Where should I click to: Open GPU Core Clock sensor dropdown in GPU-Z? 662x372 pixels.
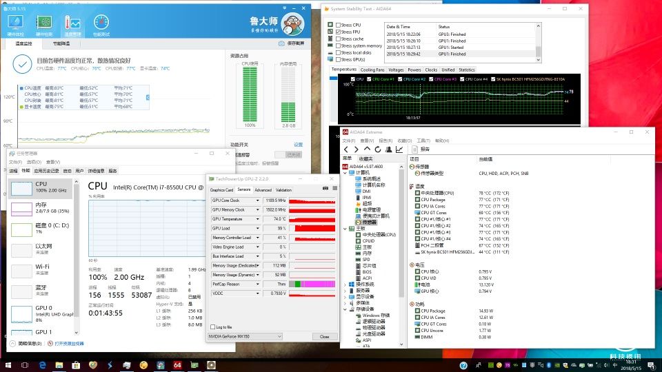click(x=257, y=200)
